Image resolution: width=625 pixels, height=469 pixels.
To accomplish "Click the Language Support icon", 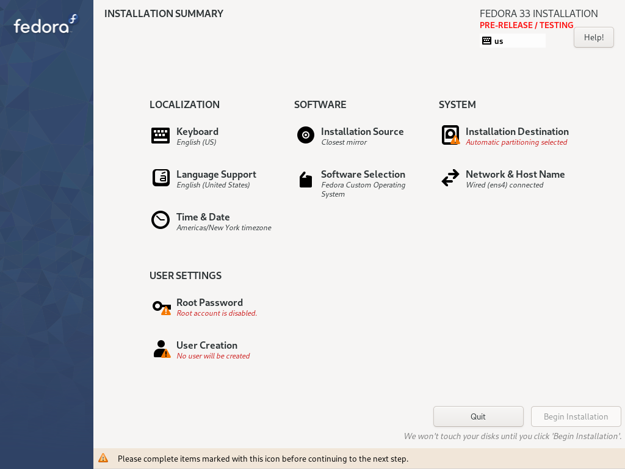I will click(x=161, y=178).
